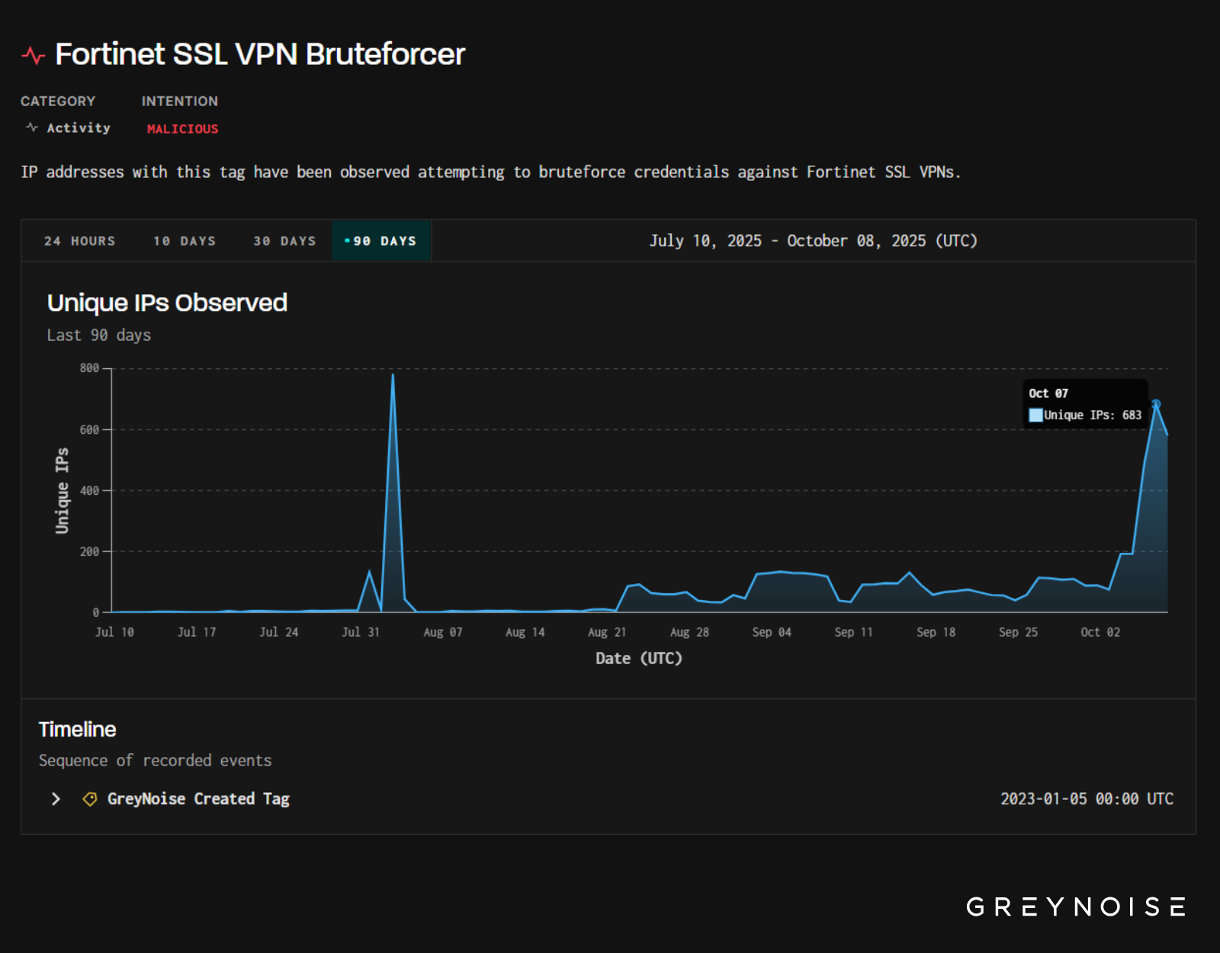The width and height of the screenshot is (1220, 953).
Task: Click the tall early-August spike peak
Action: 393,375
